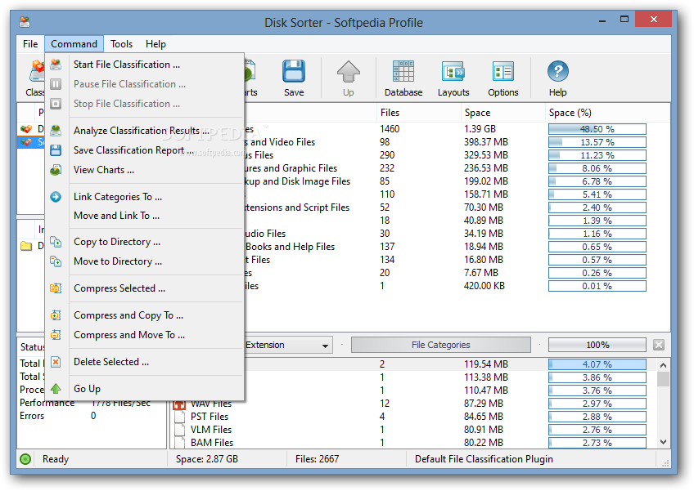This screenshot has height=491, width=694.
Task: Choose Link Categories To menu entry
Action: point(145,197)
